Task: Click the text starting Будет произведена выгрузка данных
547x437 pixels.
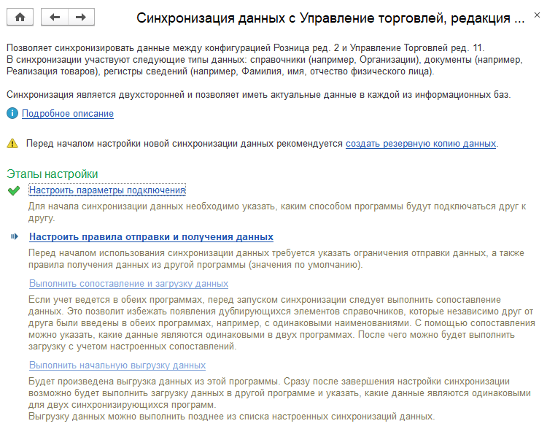Action: coord(279,393)
